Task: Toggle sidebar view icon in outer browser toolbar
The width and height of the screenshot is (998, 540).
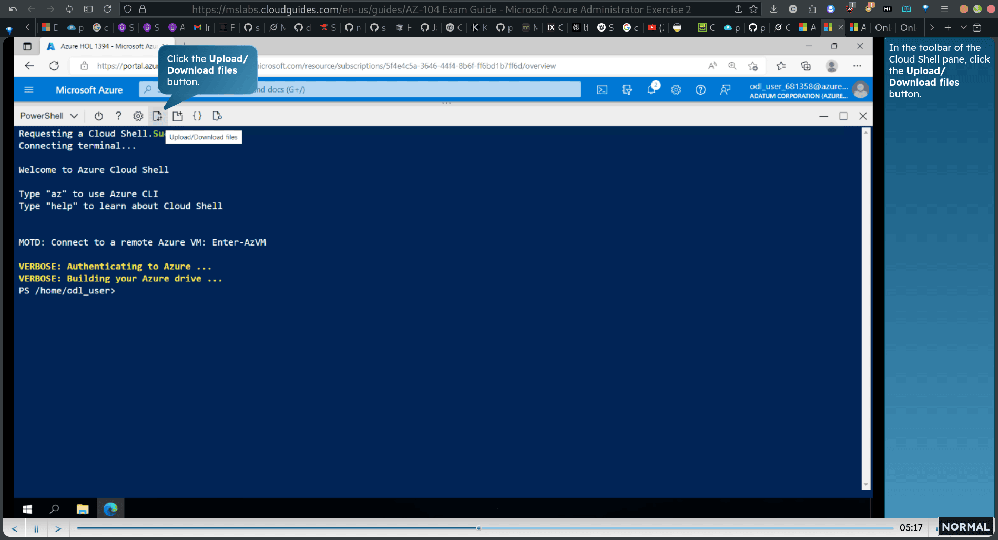Action: (88, 9)
